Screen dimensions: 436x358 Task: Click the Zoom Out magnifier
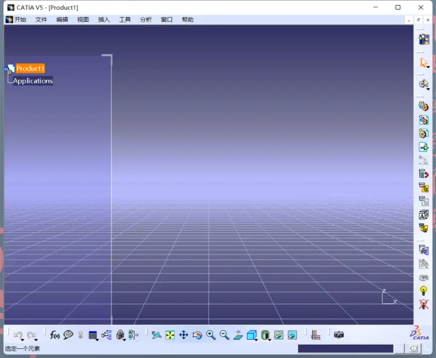pyautogui.click(x=224, y=335)
